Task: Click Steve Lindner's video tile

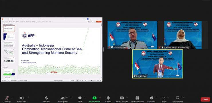Action: pos(132,35)
